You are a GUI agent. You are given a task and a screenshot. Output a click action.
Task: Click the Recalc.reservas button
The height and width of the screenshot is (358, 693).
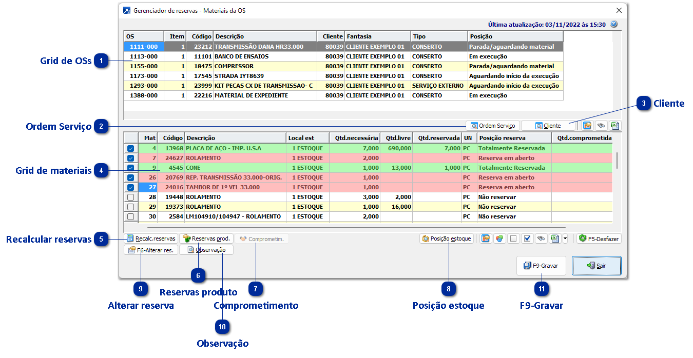151,238
